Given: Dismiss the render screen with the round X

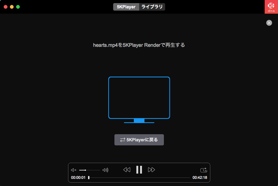Looking at the screenshot, I should pyautogui.click(x=269, y=23).
